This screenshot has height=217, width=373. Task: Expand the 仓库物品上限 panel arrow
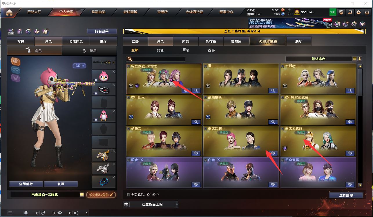(177, 204)
